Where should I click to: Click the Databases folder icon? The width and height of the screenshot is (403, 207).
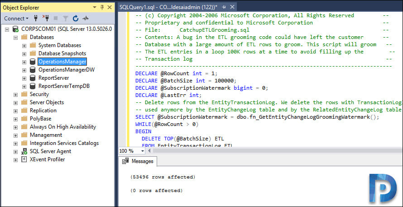pyautogui.click(x=24, y=37)
